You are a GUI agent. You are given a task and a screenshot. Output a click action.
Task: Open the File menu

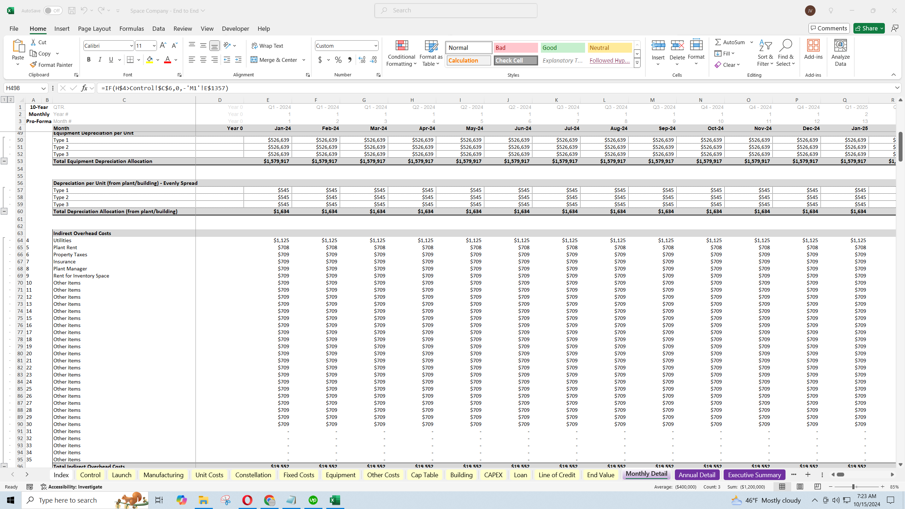click(x=14, y=29)
